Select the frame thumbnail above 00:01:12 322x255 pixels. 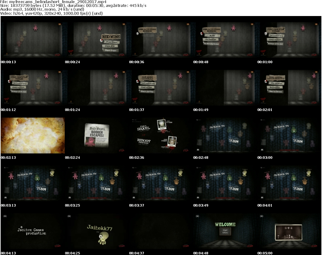click(x=33, y=88)
